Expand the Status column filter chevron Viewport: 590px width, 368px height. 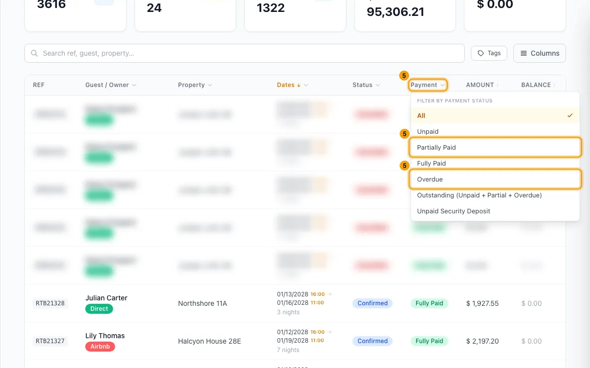pos(378,85)
